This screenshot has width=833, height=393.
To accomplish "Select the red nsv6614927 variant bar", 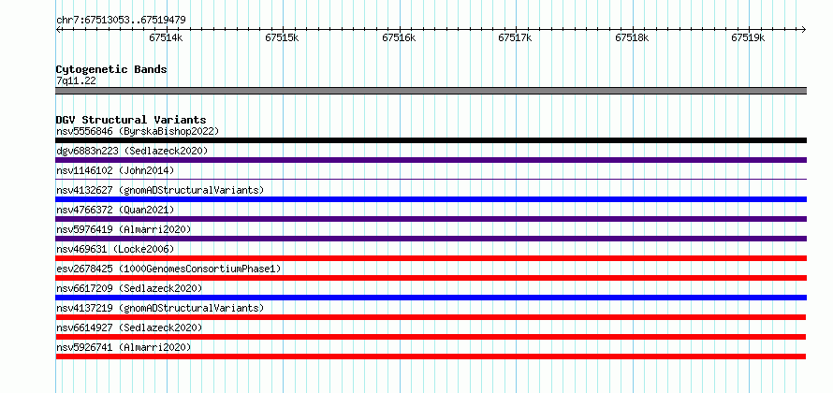I will pyautogui.click(x=431, y=337).
